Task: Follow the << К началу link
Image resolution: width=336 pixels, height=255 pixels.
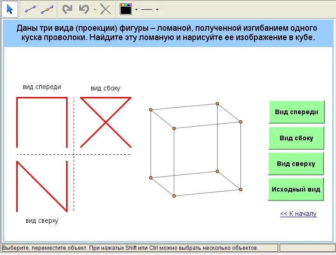Action: (x=298, y=214)
